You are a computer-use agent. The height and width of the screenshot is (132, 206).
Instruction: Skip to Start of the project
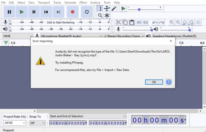[46, 12]
